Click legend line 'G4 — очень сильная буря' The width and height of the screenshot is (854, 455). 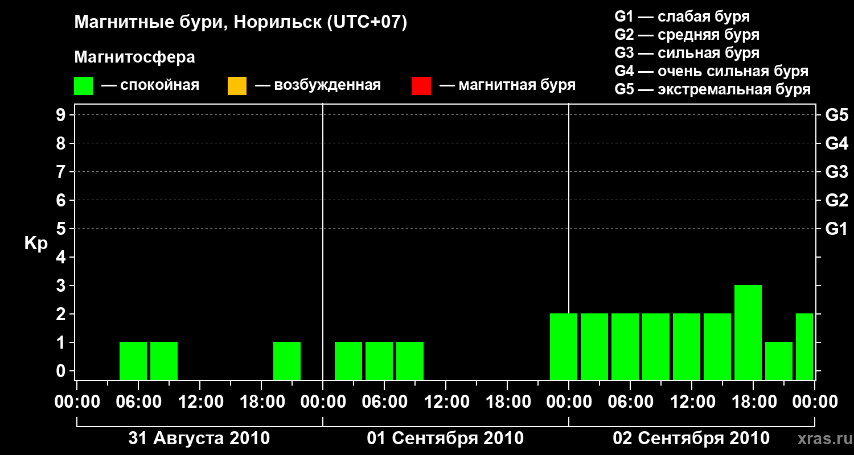(x=712, y=71)
